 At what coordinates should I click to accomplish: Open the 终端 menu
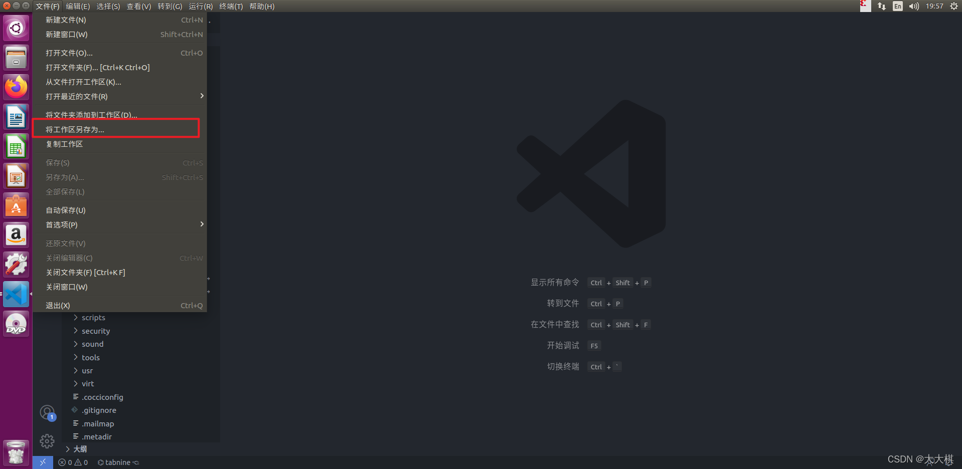pyautogui.click(x=231, y=6)
